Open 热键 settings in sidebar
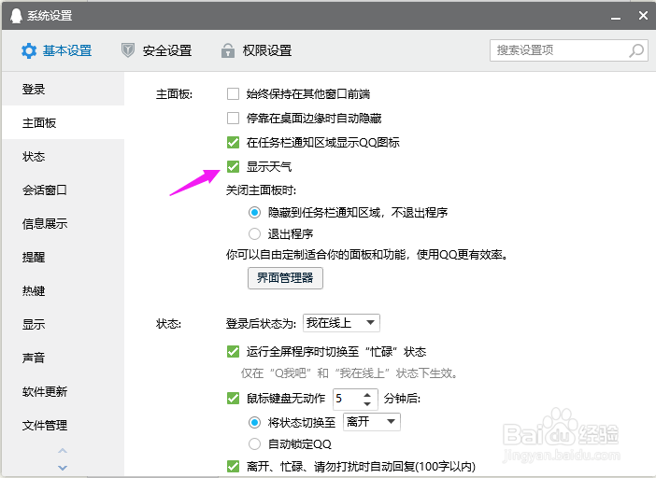Image resolution: width=656 pixels, height=478 pixels. click(x=64, y=290)
